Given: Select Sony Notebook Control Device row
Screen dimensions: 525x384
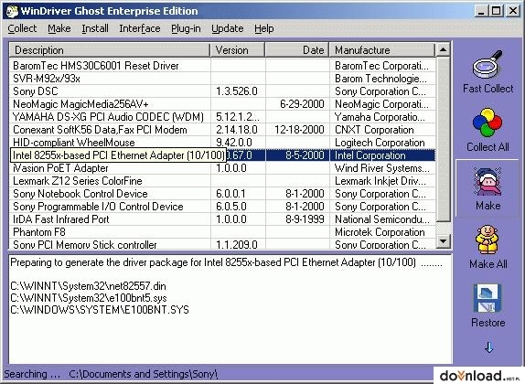Looking at the screenshot, I should pyautogui.click(x=222, y=194).
